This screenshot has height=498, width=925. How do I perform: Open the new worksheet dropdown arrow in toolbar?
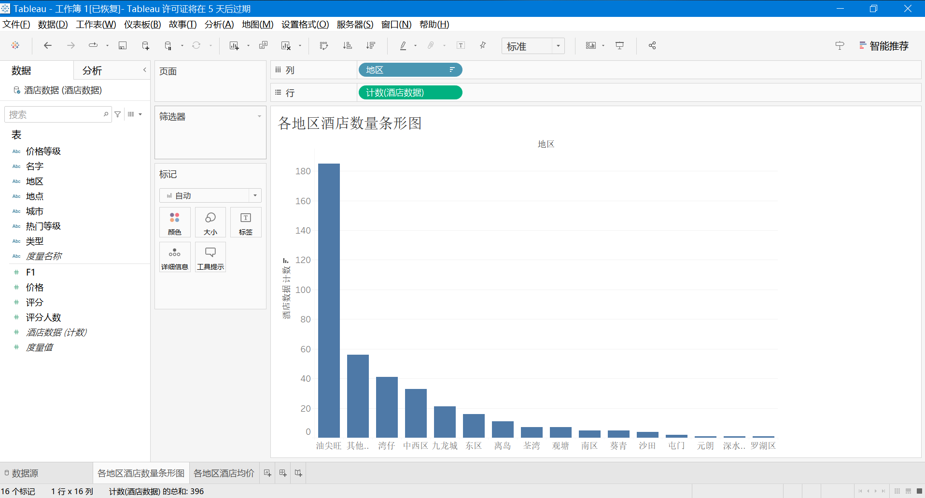tap(248, 46)
